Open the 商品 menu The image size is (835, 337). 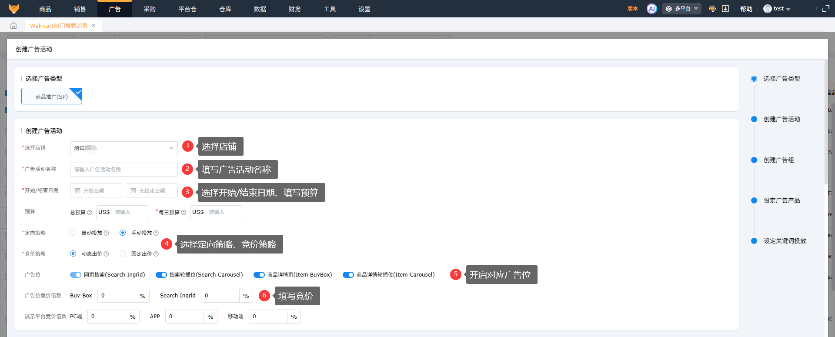(45, 9)
